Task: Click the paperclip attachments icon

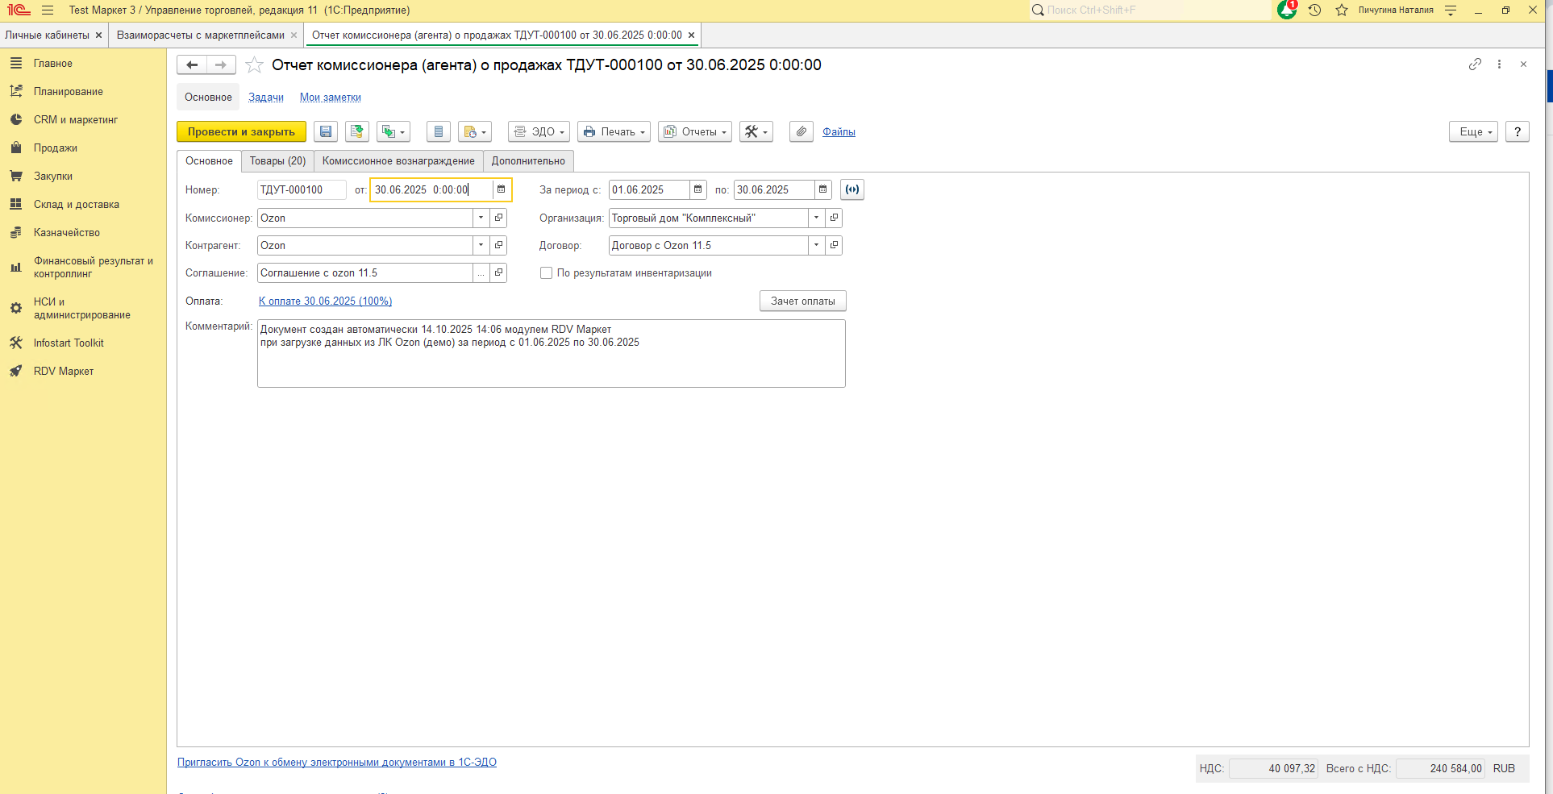Action: tap(801, 131)
